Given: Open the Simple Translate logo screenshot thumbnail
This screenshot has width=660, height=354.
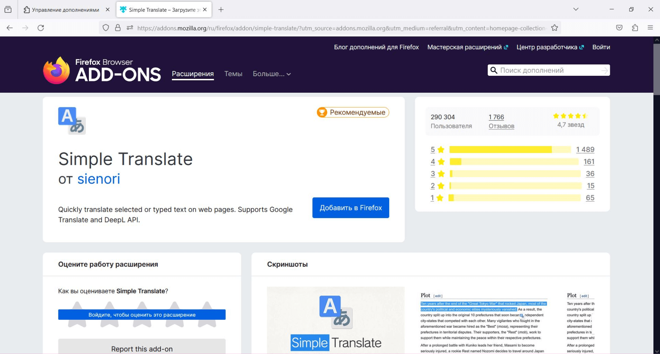Looking at the screenshot, I should [x=336, y=320].
